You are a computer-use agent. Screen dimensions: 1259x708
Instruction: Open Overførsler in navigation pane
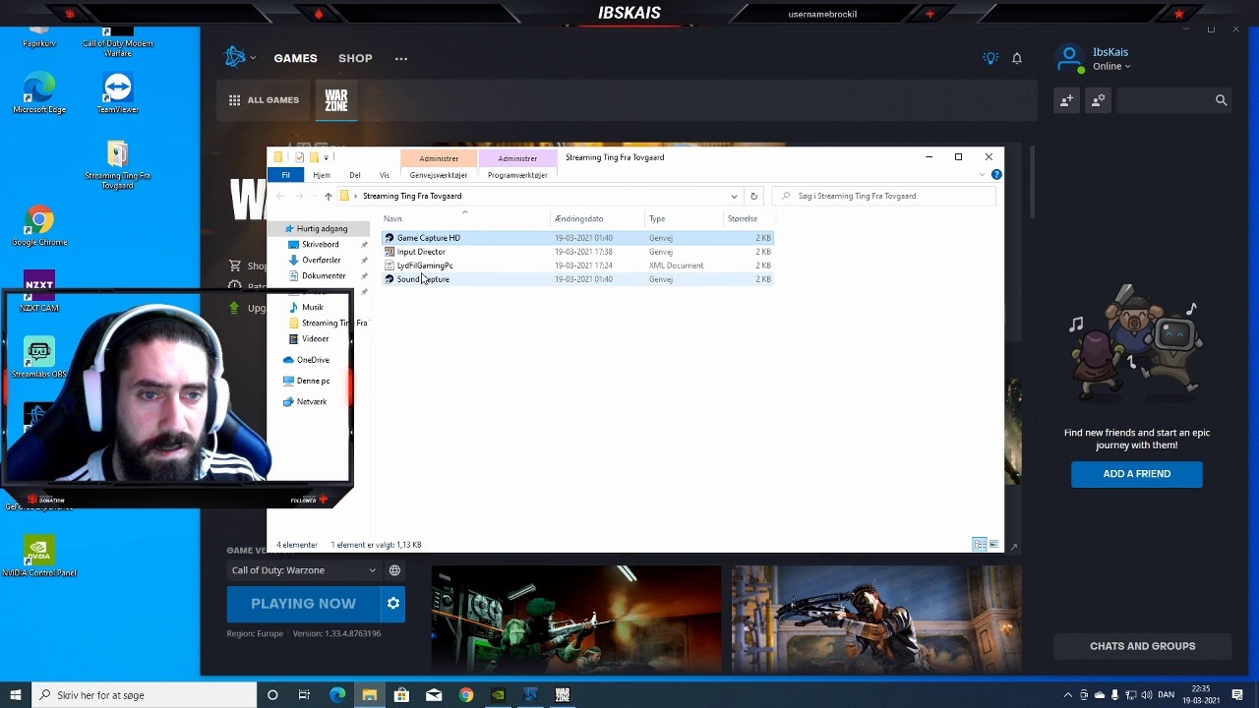pyautogui.click(x=321, y=260)
